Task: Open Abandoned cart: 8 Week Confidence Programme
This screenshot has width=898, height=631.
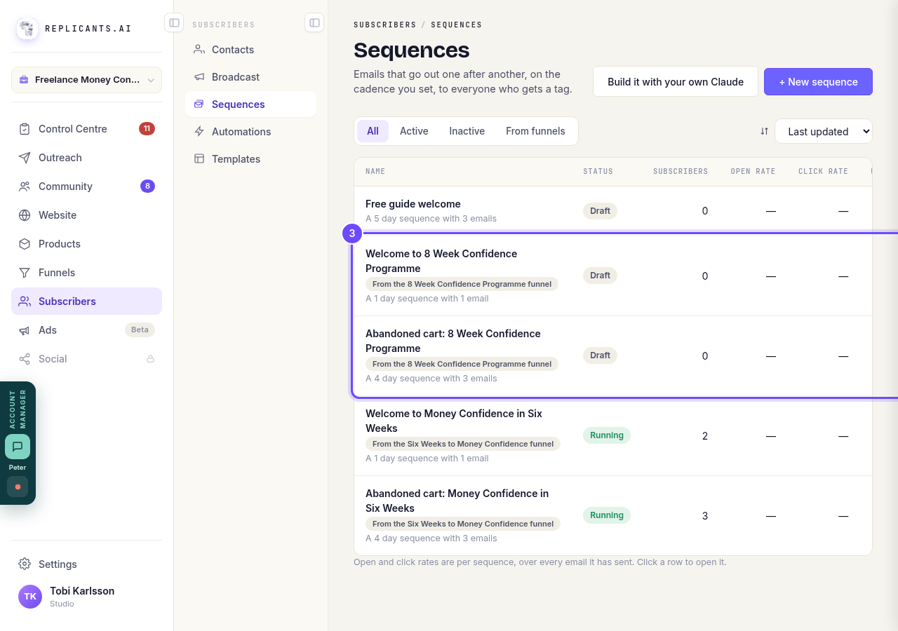Action: click(x=613, y=355)
